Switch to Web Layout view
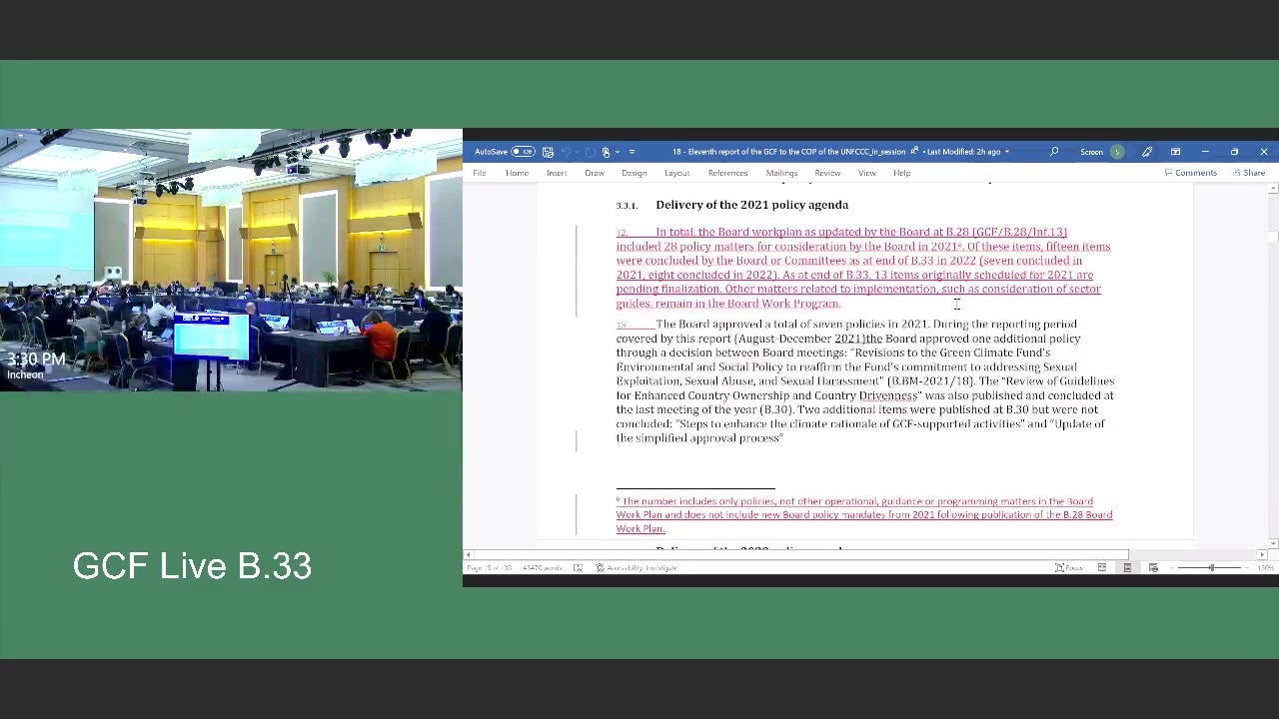Image resolution: width=1279 pixels, height=719 pixels. pos(1153,568)
